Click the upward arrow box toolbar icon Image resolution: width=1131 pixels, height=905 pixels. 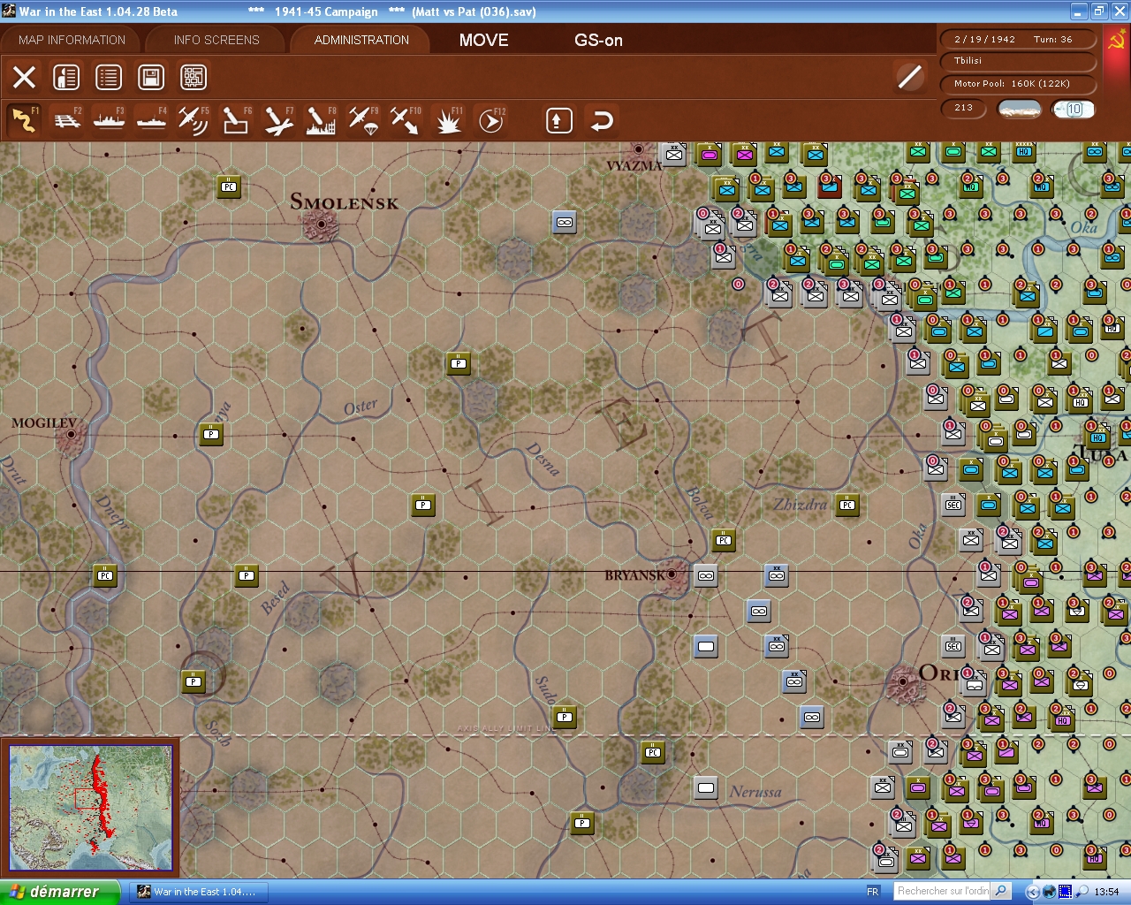[558, 120]
